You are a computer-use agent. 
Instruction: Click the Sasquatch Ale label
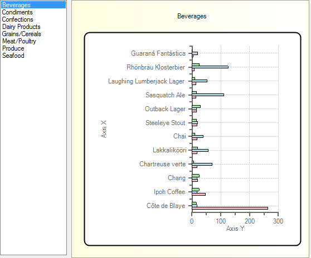(x=165, y=95)
